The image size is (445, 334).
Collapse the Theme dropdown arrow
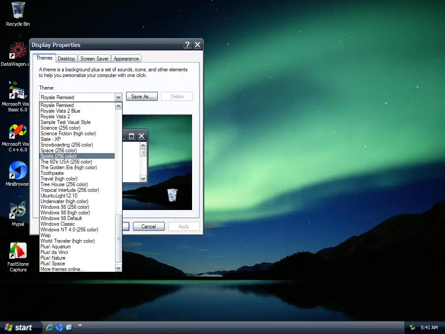click(x=118, y=97)
